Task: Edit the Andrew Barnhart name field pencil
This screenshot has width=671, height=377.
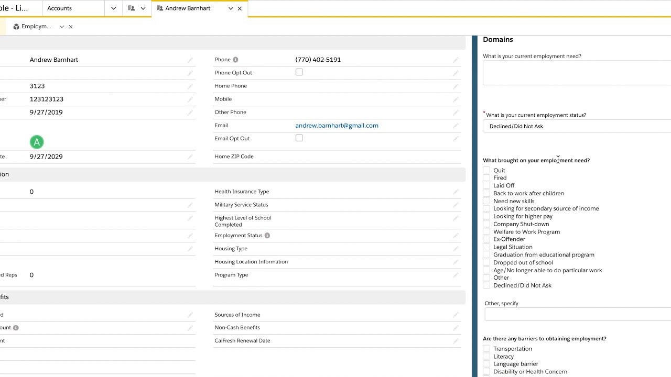Action: 190,60
